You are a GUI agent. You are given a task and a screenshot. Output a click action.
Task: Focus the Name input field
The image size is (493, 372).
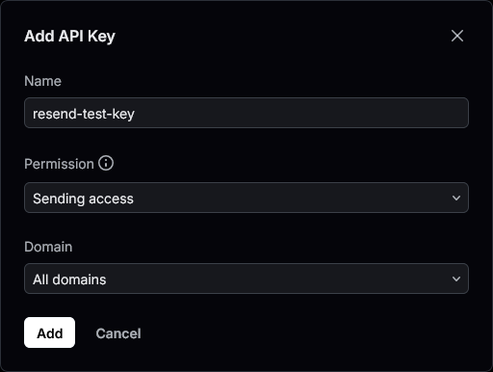click(x=246, y=113)
